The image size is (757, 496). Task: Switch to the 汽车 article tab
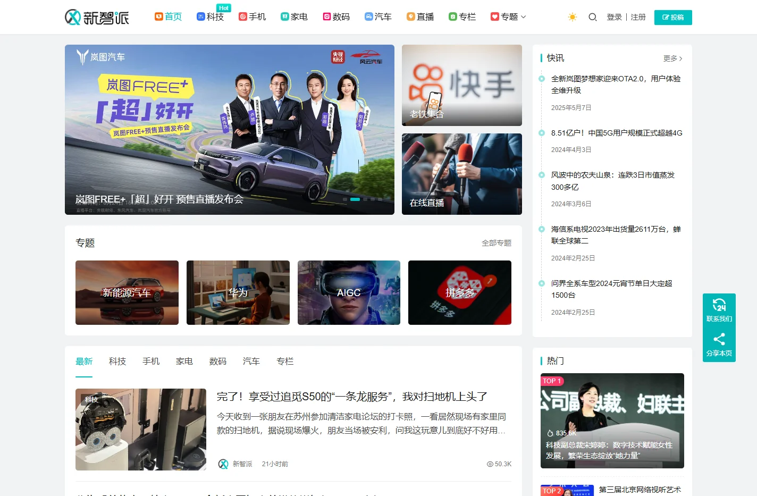point(251,362)
